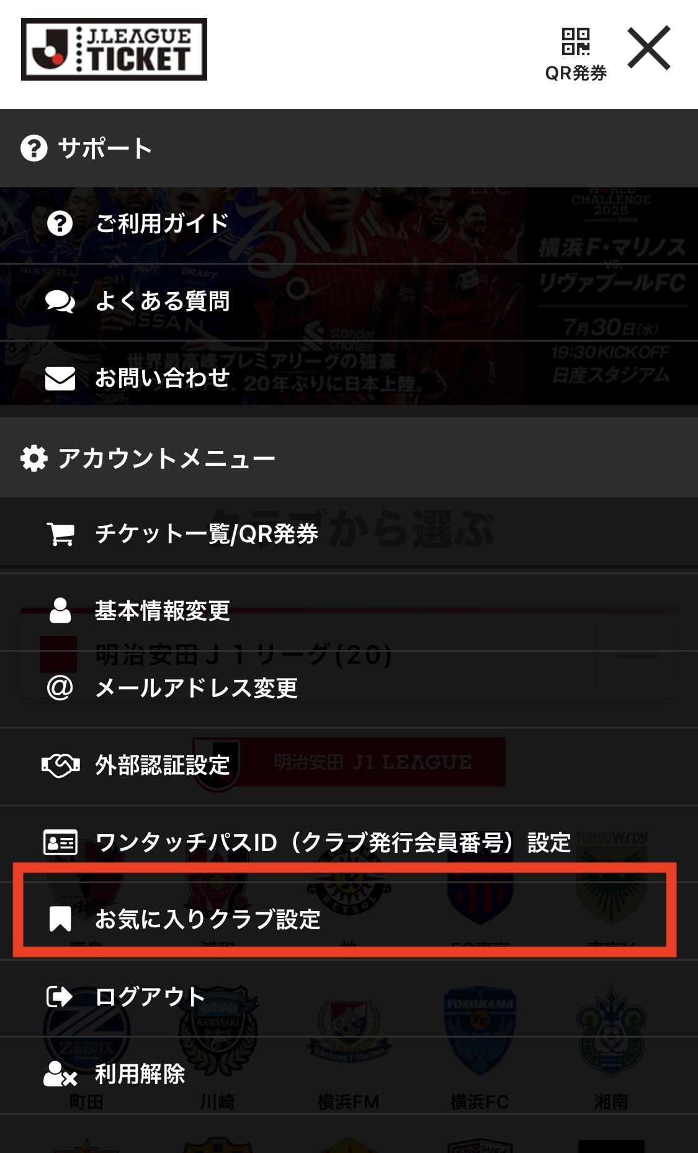Click the ID card icon for ワンタッチパスID
698x1153 pixels.
60,842
